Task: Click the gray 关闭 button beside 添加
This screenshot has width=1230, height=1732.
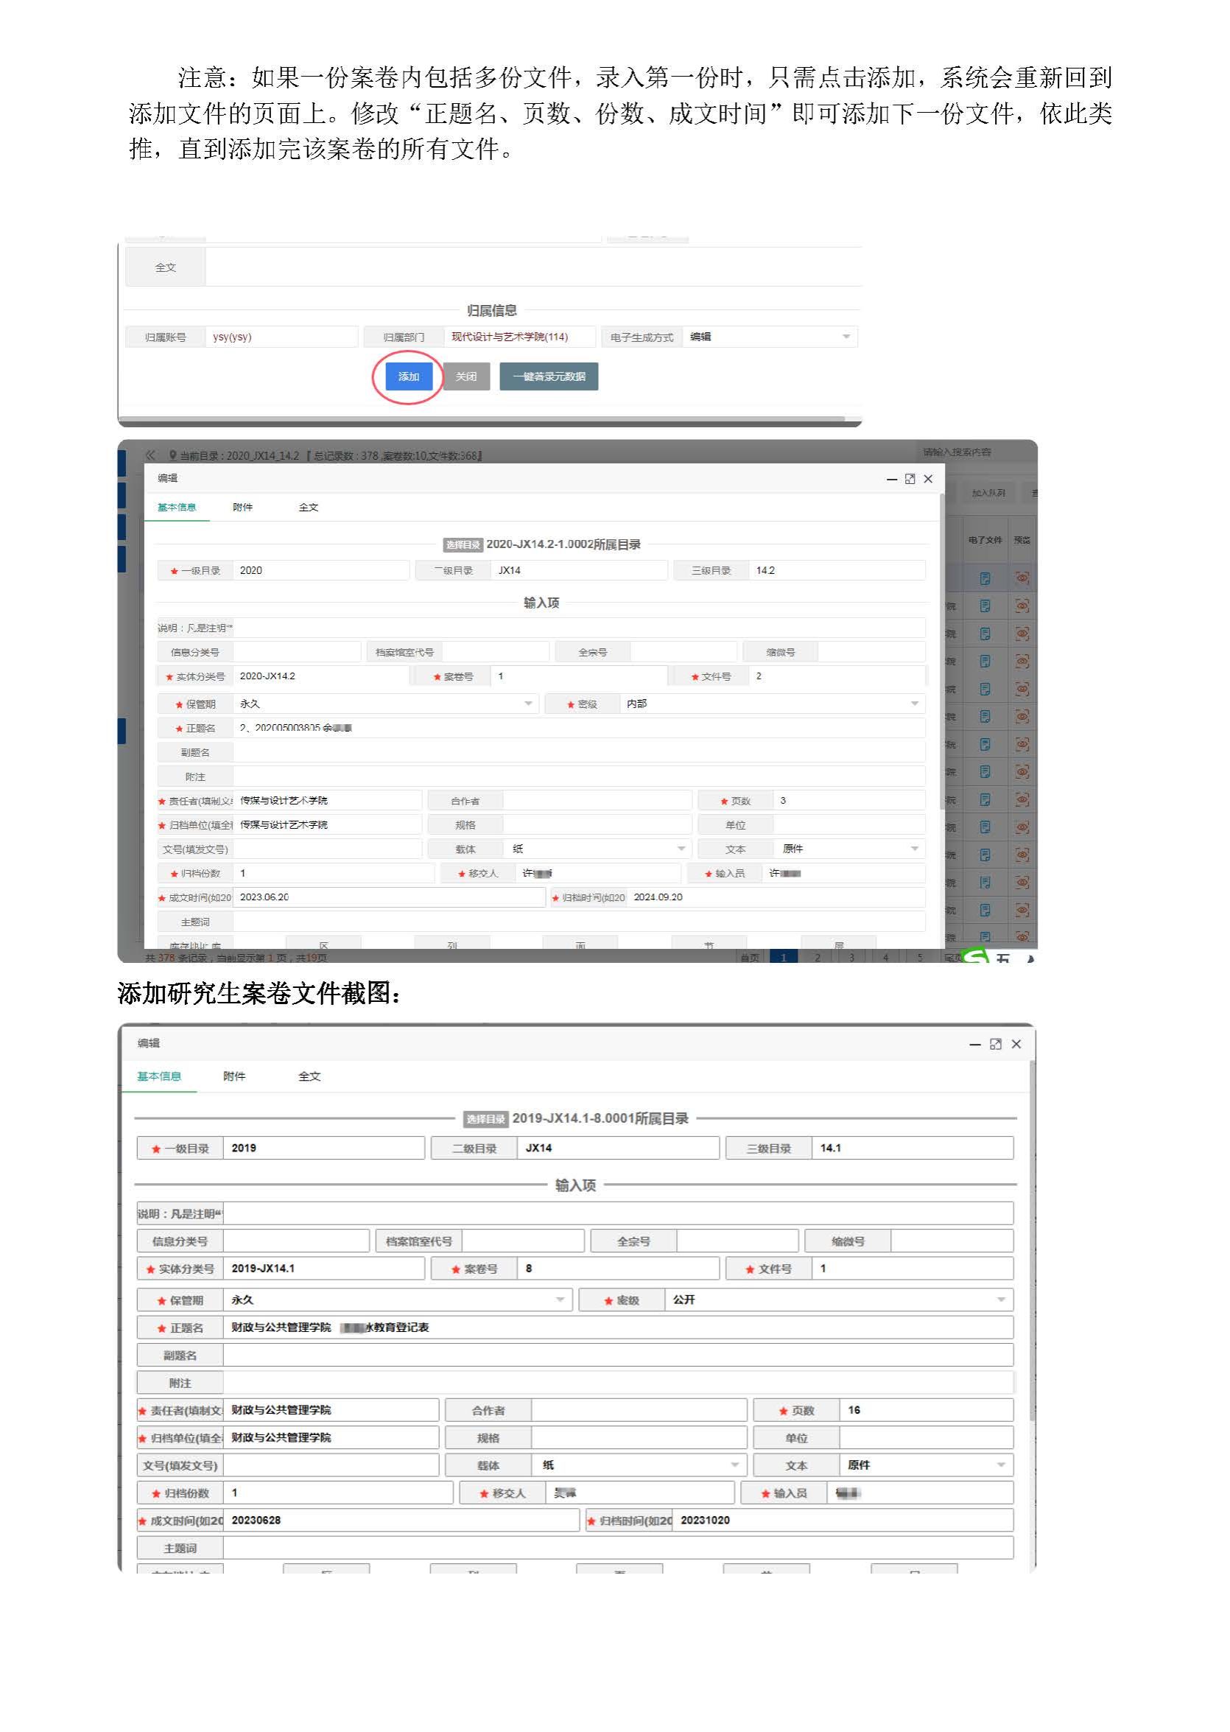Action: tap(465, 376)
